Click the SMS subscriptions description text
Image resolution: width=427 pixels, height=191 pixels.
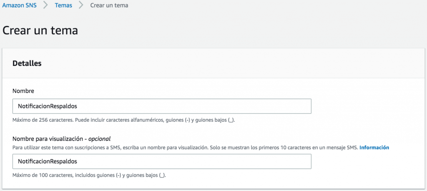coord(183,148)
